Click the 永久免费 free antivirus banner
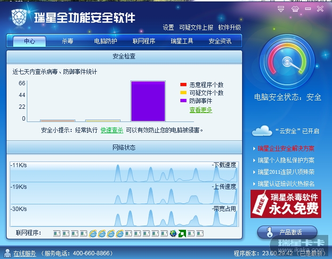The height and width of the screenshot is (259, 332). click(x=286, y=204)
